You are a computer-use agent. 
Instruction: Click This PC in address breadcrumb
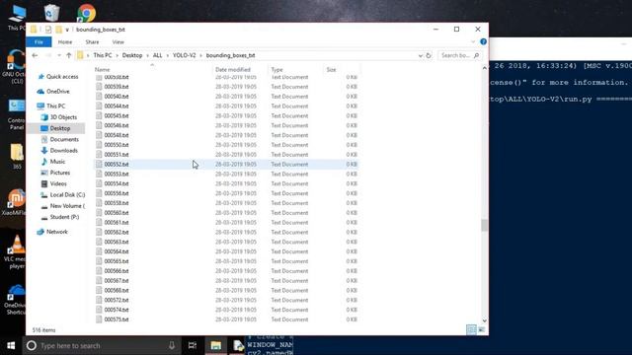click(x=103, y=55)
